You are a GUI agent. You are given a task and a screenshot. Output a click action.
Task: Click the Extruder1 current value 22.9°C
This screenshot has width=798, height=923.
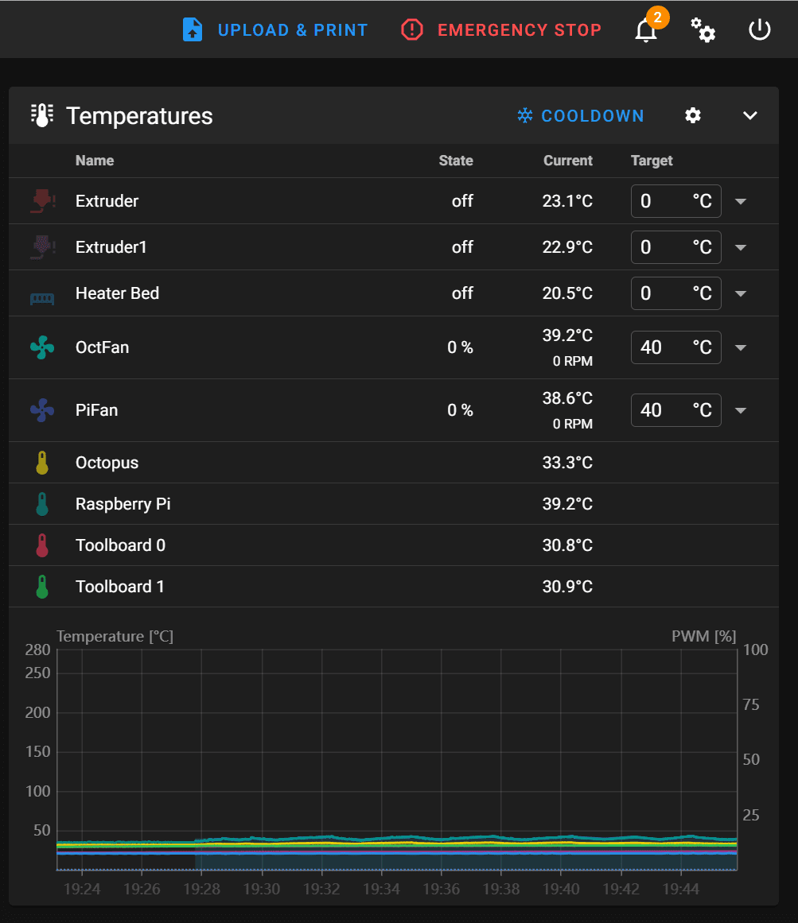coord(567,247)
